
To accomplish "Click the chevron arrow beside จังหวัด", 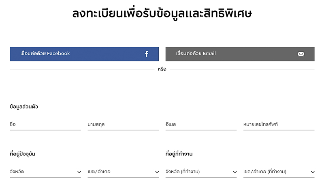I will pyautogui.click(x=79, y=172).
